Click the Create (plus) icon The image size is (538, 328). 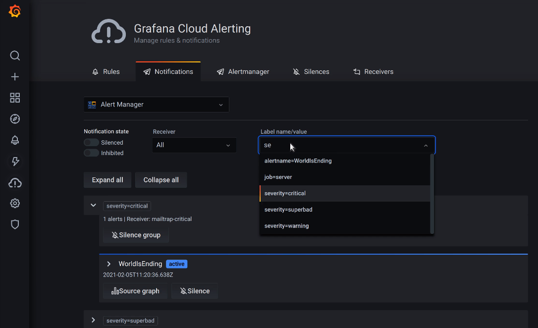pos(14,77)
